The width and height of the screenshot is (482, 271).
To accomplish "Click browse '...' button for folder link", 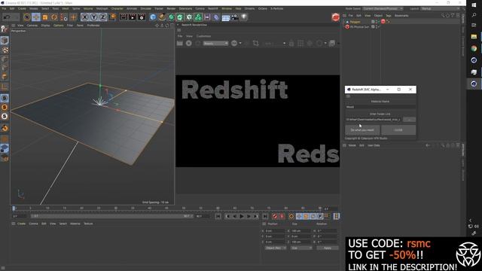I will tap(409, 120).
